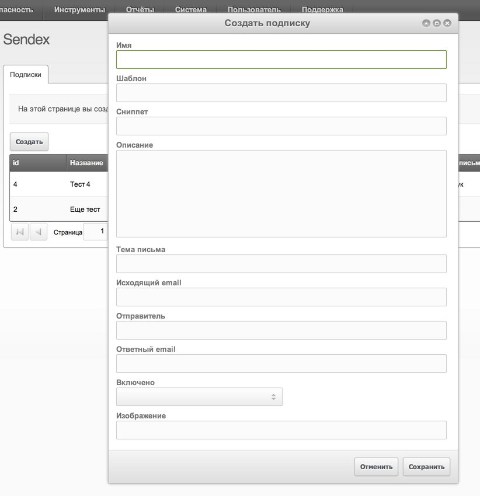The width and height of the screenshot is (480, 496).
Task: Open the Отчёты menu
Action: (x=140, y=10)
